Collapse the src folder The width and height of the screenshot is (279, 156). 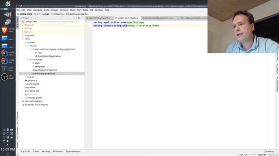pos(23,39)
